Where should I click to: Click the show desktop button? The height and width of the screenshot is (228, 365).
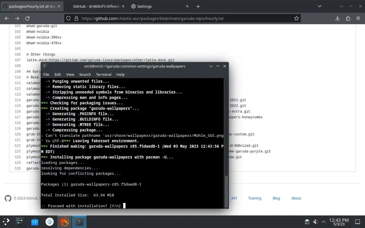click(358, 221)
